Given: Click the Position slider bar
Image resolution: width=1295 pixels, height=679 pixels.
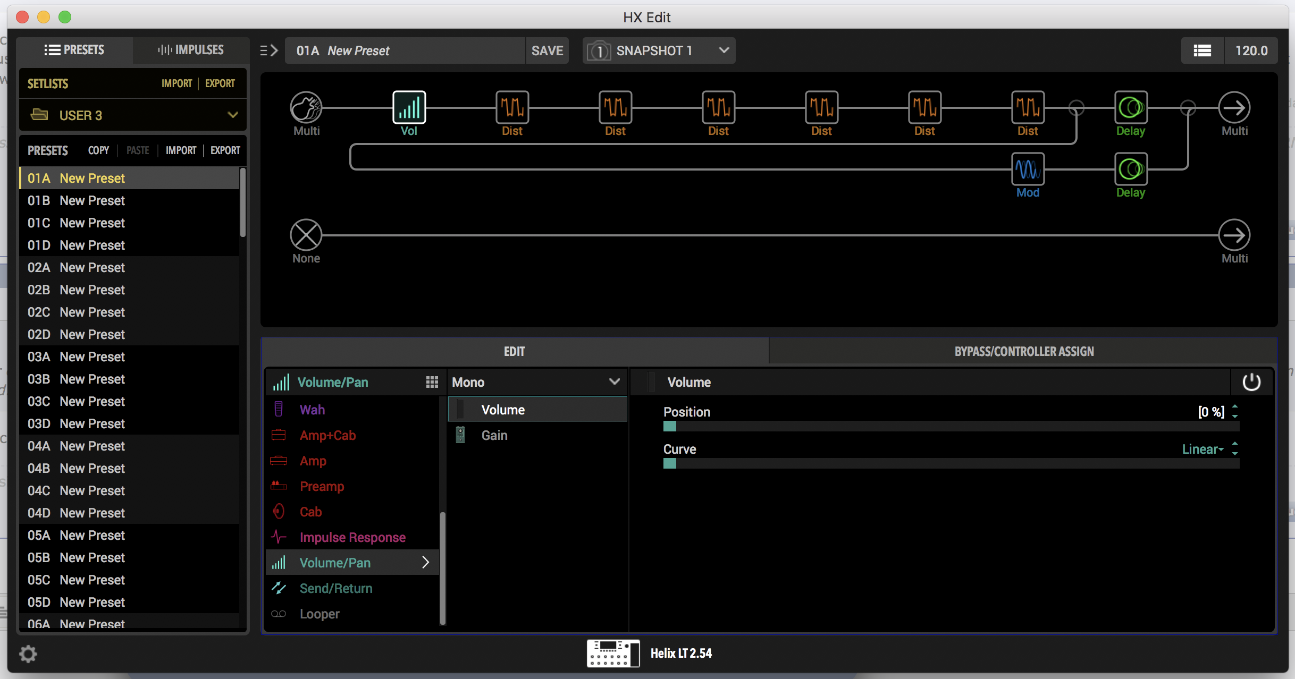Looking at the screenshot, I should click(x=951, y=426).
